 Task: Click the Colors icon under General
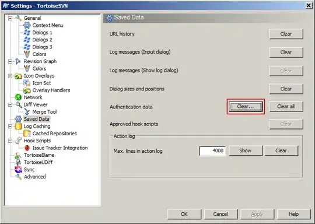click(27, 54)
